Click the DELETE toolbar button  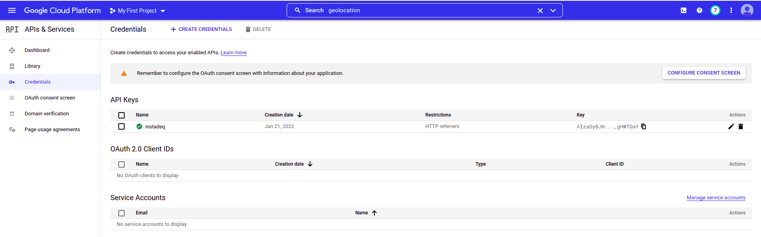point(258,29)
